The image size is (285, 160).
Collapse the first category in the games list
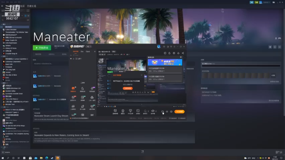tap(2, 24)
